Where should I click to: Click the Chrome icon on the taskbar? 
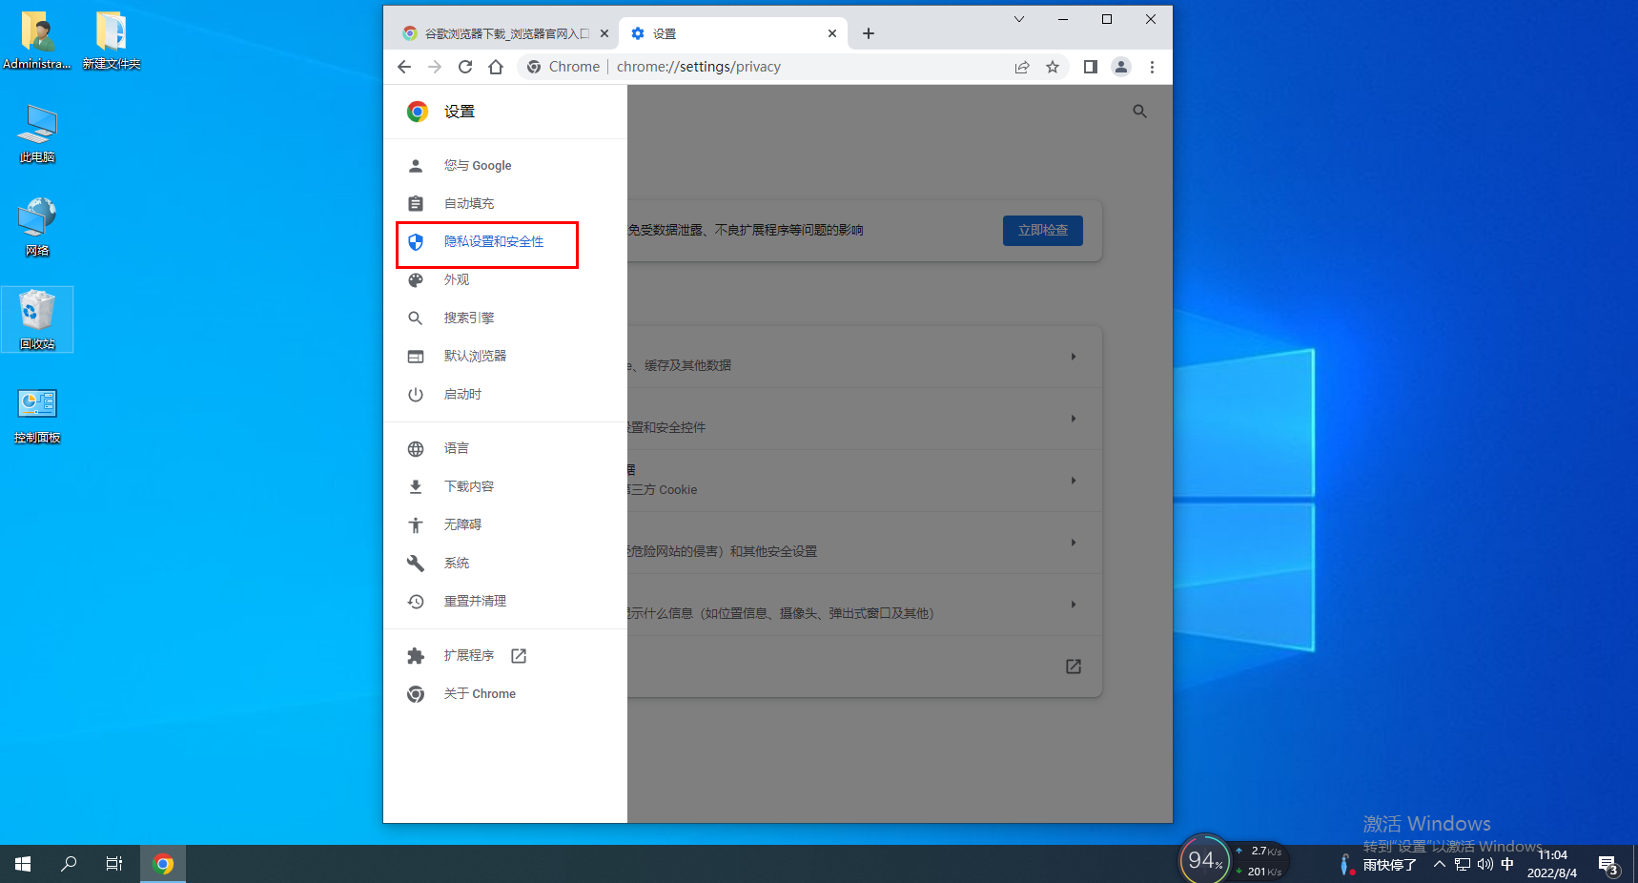163,863
